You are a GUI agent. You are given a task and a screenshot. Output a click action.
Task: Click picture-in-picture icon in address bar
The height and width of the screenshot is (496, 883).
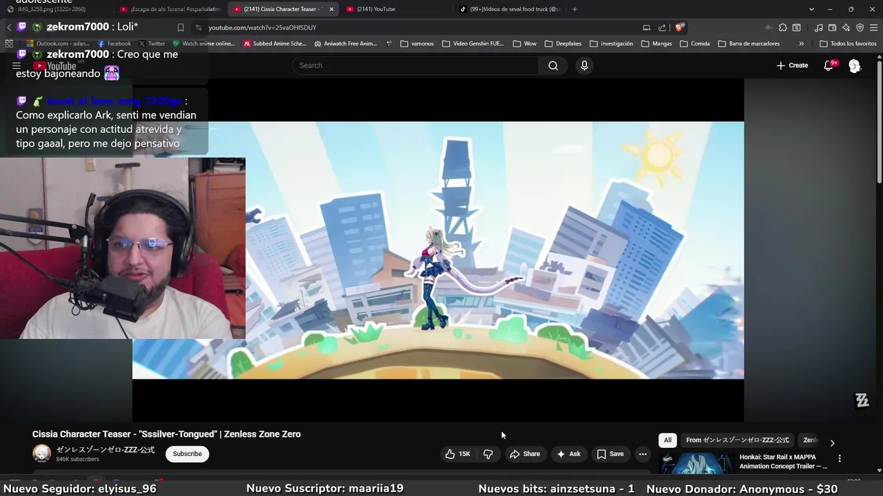646,28
